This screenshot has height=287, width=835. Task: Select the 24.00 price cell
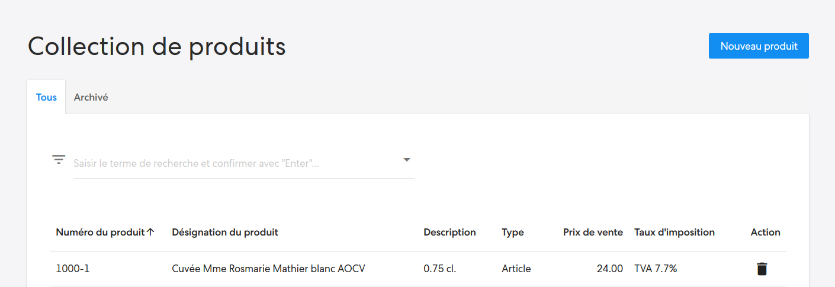(610, 269)
